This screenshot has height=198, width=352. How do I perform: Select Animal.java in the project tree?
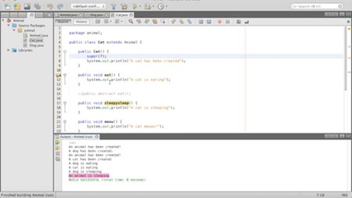click(x=38, y=35)
